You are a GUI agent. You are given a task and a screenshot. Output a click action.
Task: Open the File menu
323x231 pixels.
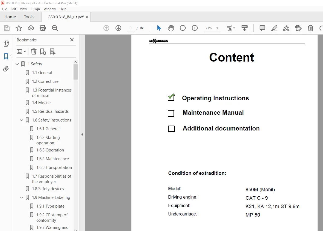click(4, 9)
